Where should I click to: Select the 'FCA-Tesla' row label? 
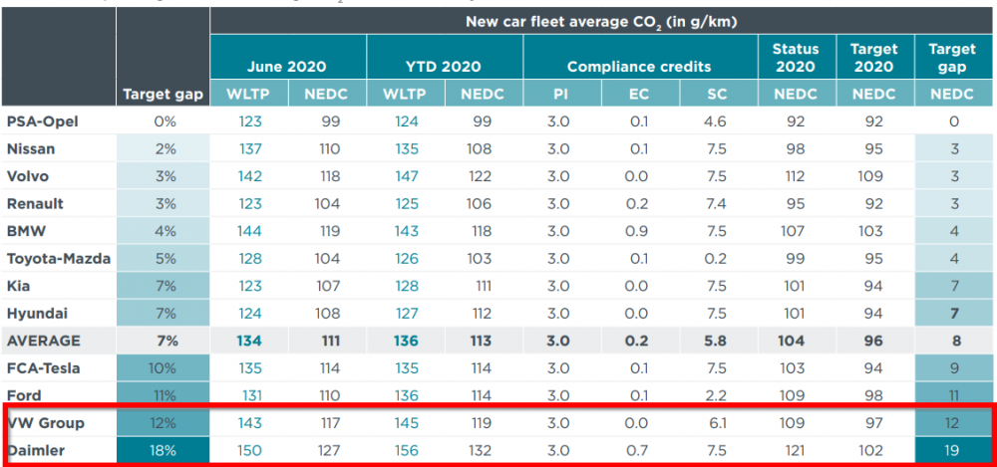coord(43,367)
